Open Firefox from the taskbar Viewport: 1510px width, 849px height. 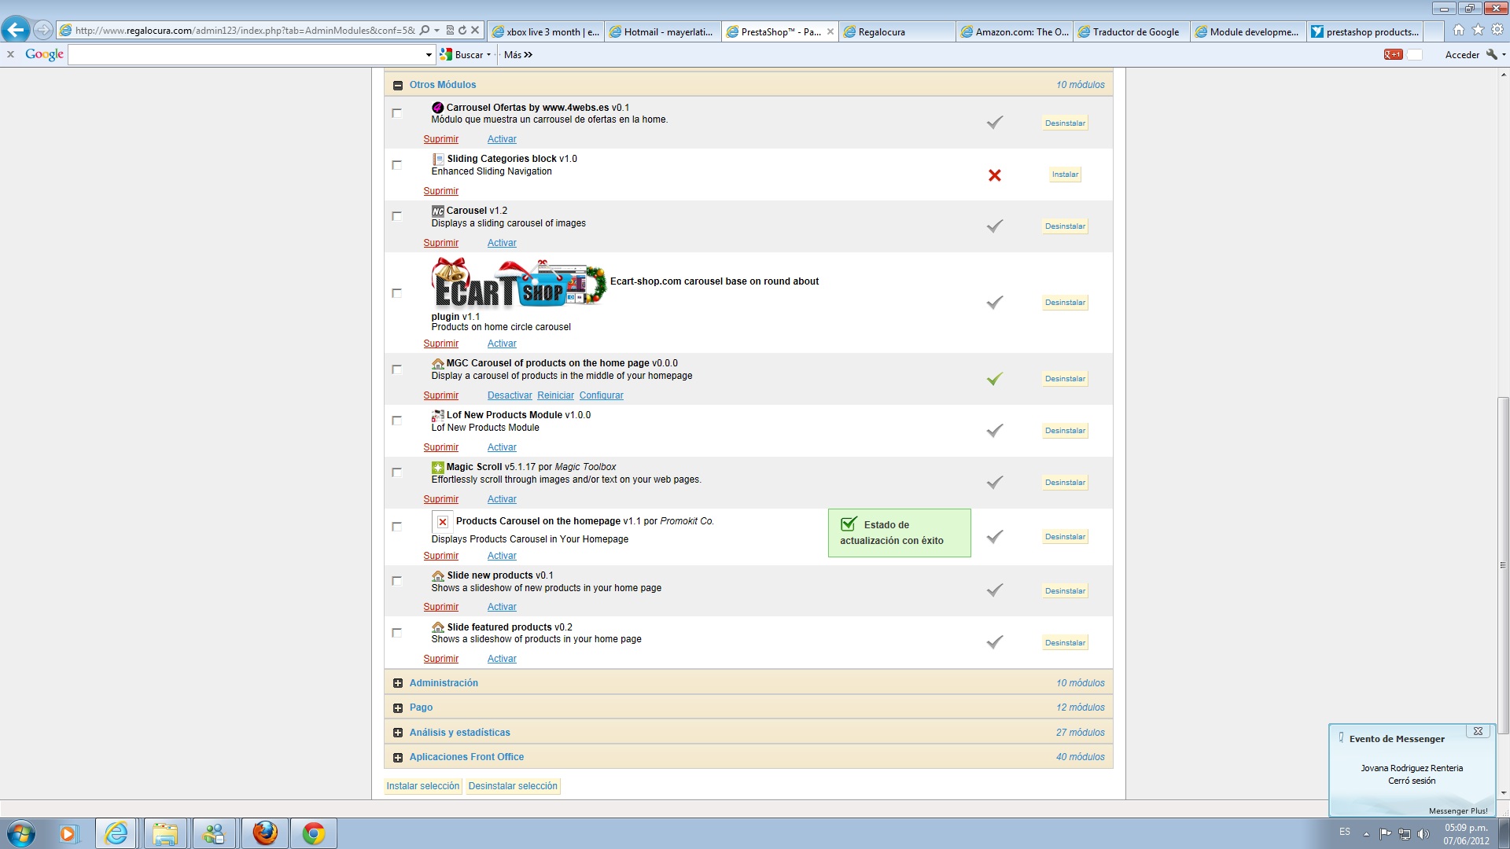click(265, 833)
